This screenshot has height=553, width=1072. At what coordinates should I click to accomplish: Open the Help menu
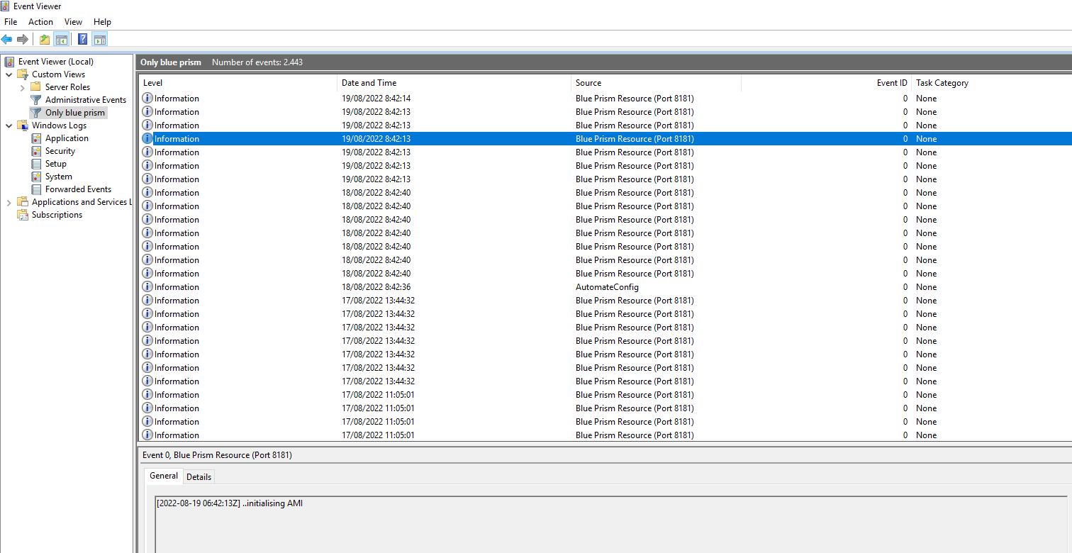(102, 22)
